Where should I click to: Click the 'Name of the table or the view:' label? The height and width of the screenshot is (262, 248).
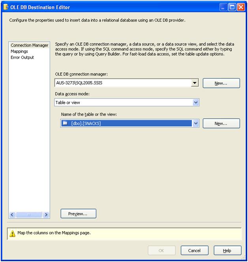(89, 114)
